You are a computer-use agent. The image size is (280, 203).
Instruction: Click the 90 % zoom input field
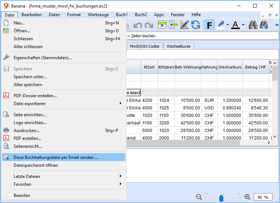[x=263, y=197]
